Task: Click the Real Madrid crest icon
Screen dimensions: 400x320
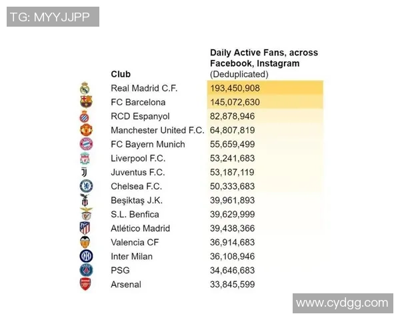Action: 85,88
